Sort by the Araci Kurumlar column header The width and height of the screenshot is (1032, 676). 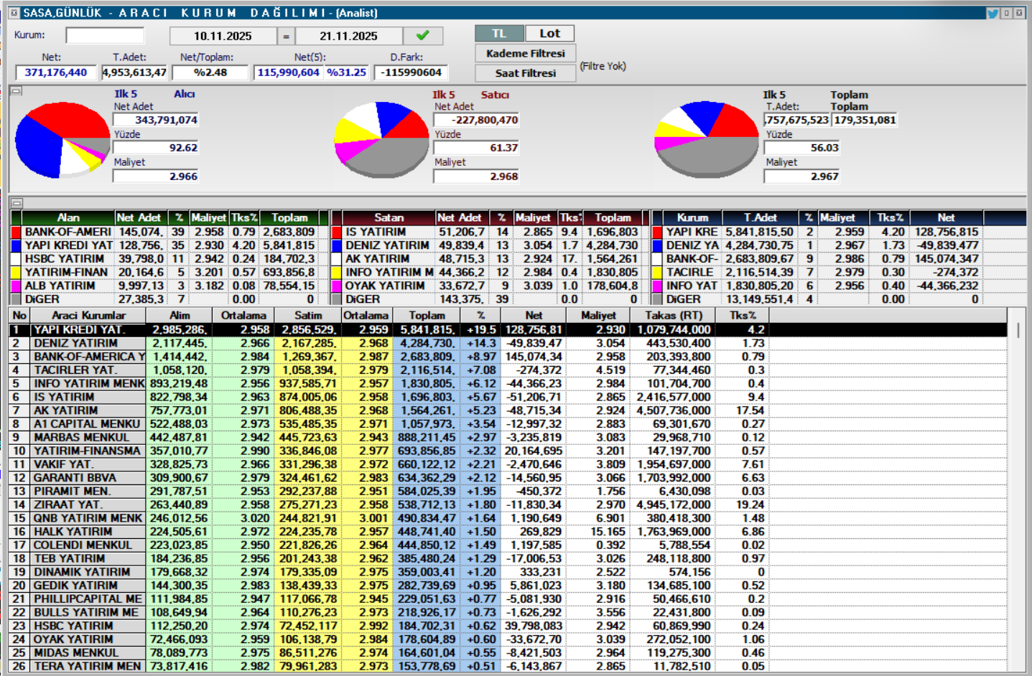pyautogui.click(x=88, y=315)
